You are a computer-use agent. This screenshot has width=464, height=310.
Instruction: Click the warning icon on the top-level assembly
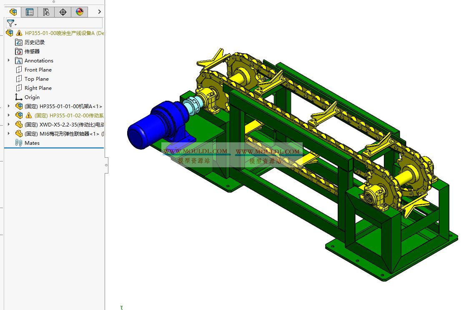point(19,33)
